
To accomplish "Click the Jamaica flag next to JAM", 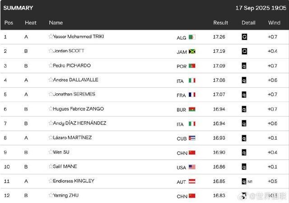I will (192, 51).
